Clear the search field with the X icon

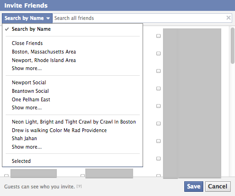(x=228, y=18)
